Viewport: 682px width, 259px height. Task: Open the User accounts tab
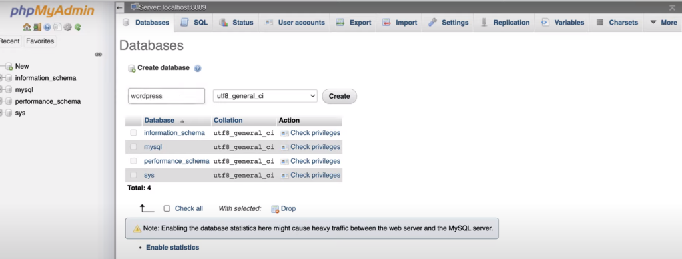[295, 23]
